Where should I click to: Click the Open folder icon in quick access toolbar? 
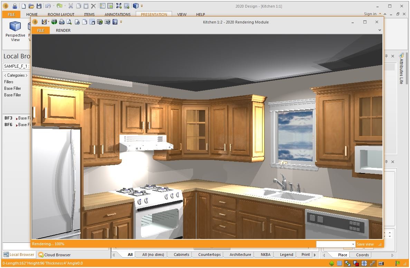(x=31, y=6)
